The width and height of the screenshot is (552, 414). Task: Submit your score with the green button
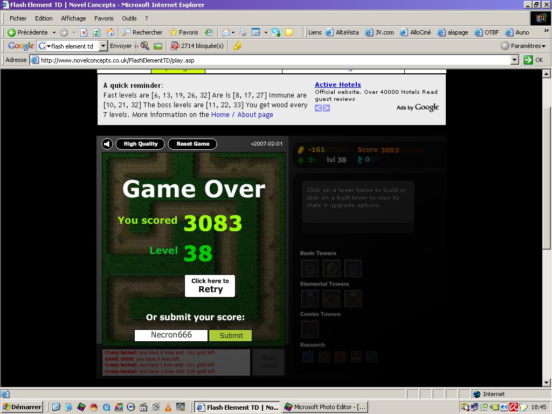tap(231, 335)
